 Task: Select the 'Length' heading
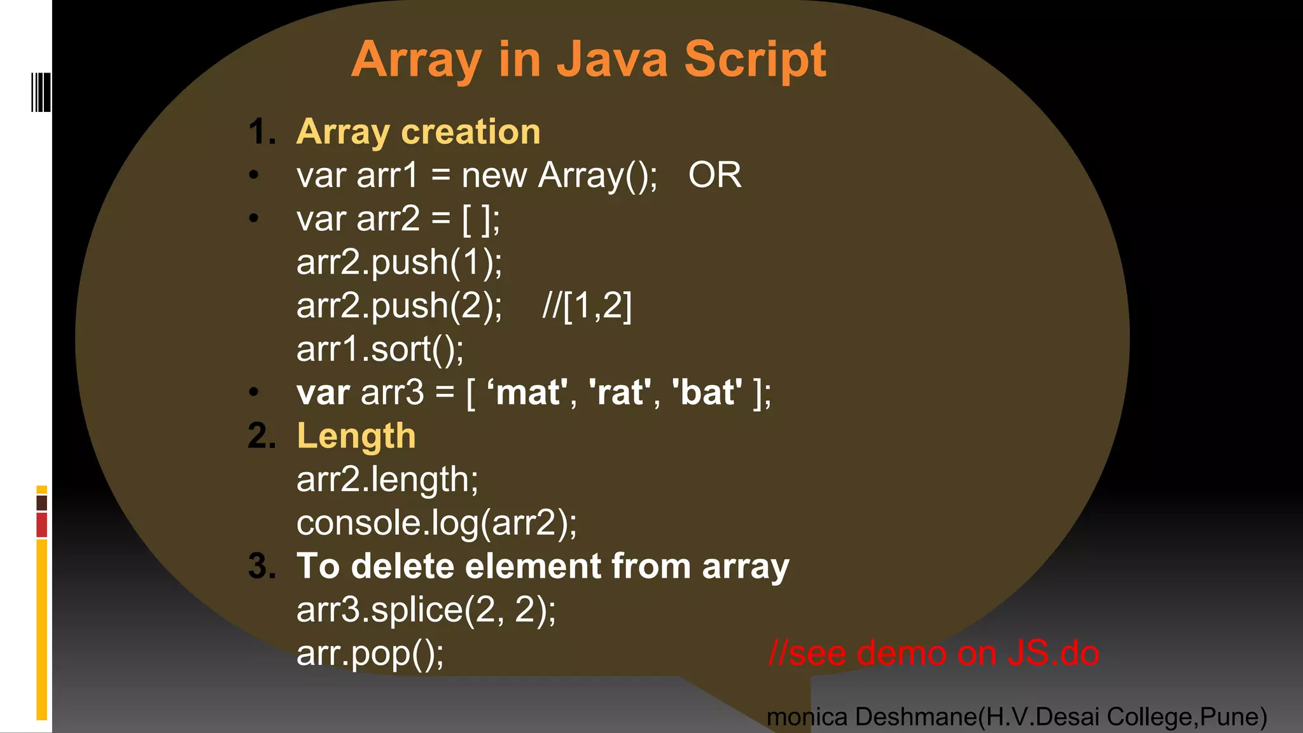[356, 436]
